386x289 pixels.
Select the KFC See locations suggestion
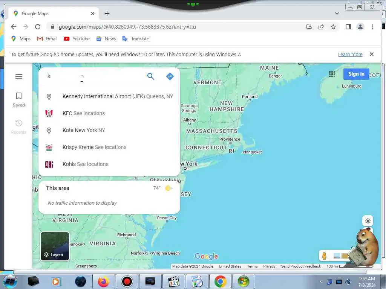[109, 113]
